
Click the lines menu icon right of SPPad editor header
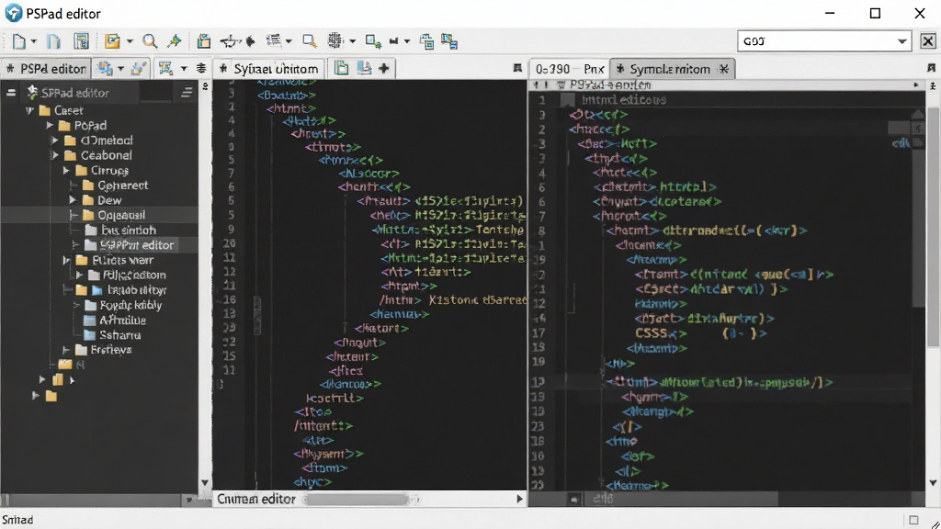point(187,93)
